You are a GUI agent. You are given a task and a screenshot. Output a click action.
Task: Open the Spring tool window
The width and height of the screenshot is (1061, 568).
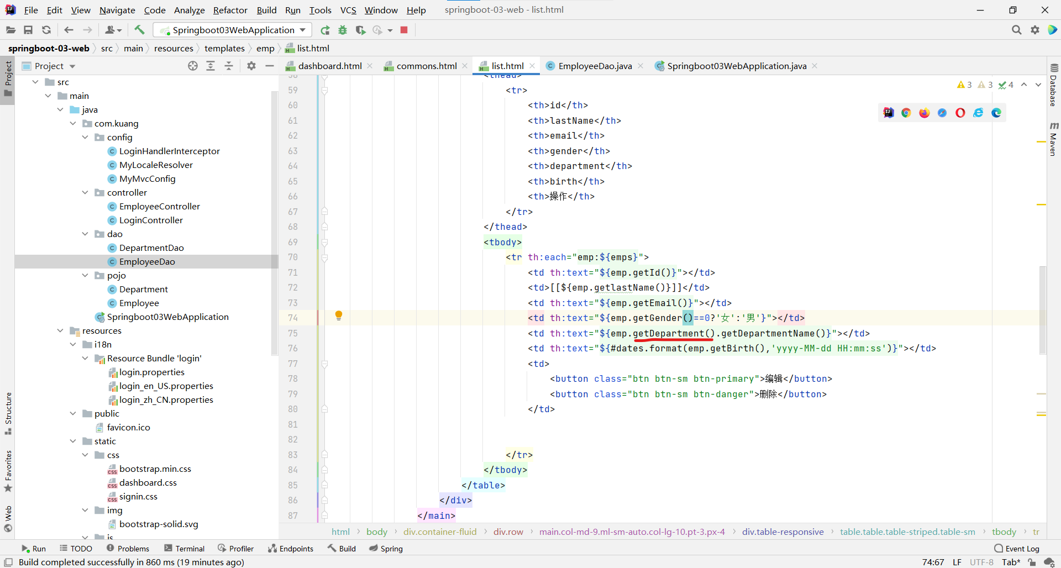[x=386, y=548]
